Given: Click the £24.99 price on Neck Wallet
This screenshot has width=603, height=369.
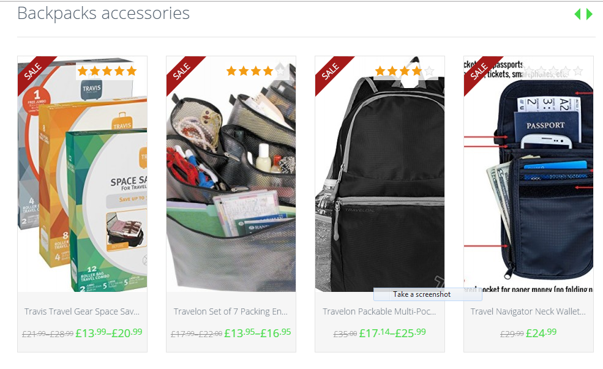Looking at the screenshot, I should click(x=541, y=333).
